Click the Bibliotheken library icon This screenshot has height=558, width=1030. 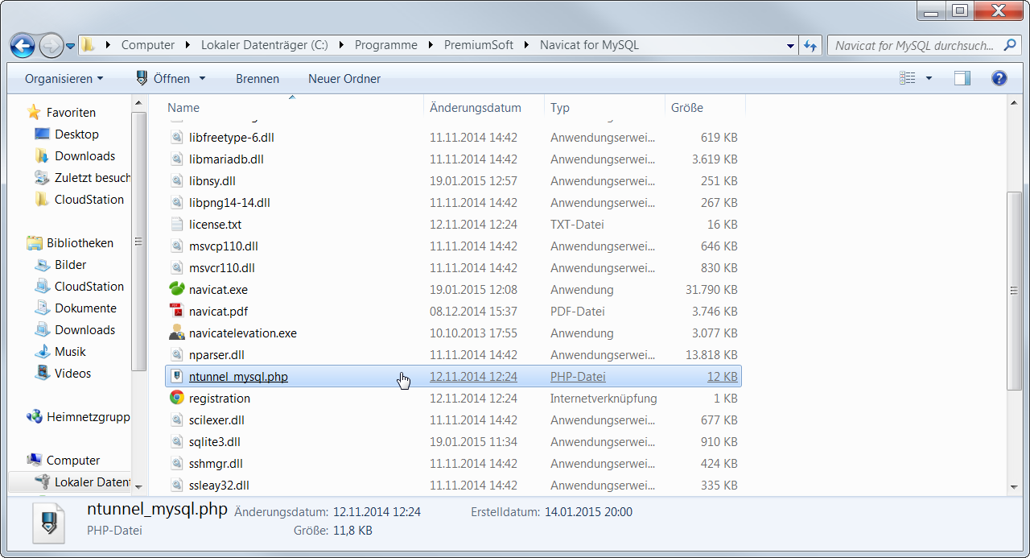35,242
